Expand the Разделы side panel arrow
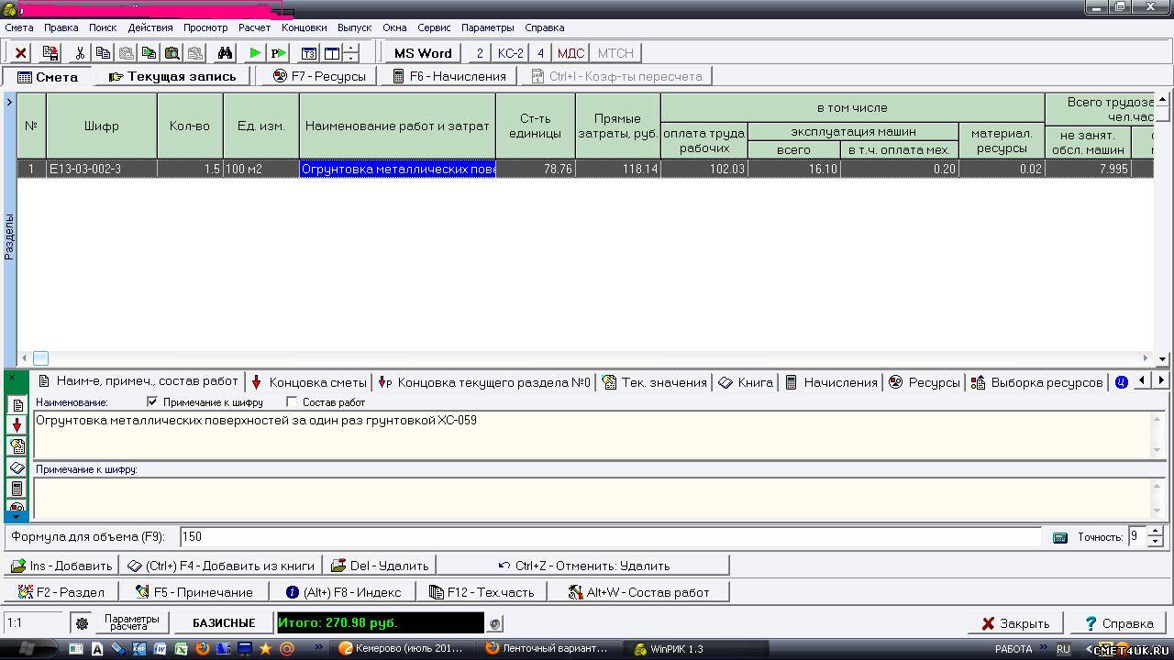This screenshot has width=1174, height=660. 9,102
